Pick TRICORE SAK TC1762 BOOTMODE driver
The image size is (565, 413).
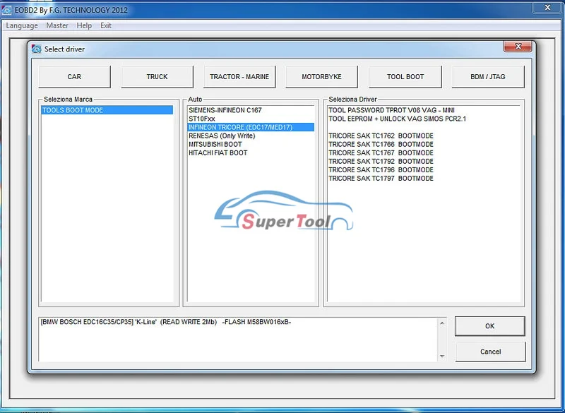381,136
